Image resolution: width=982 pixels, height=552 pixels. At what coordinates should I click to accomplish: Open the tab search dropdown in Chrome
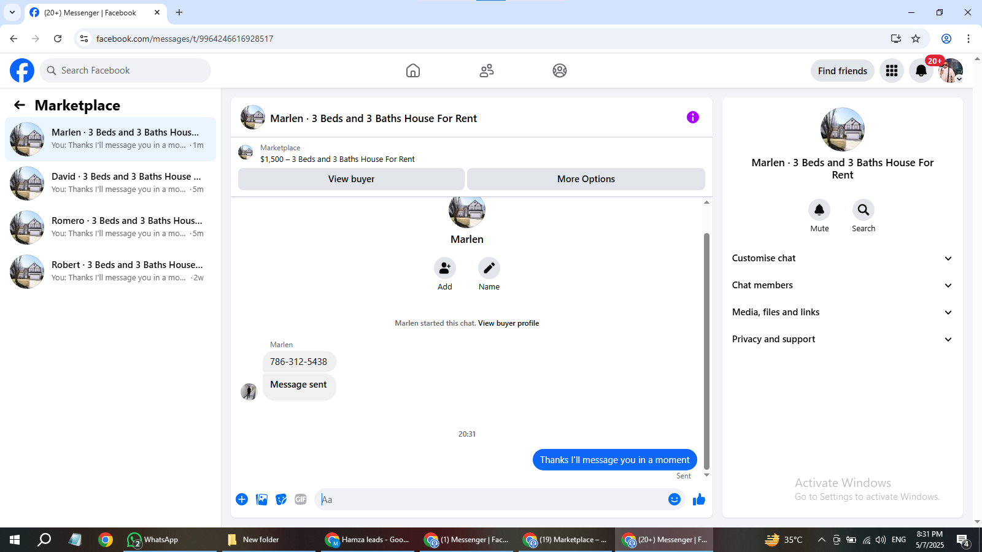click(x=12, y=12)
